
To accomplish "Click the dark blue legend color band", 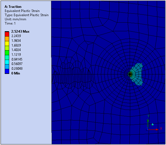I will pos(7,71).
